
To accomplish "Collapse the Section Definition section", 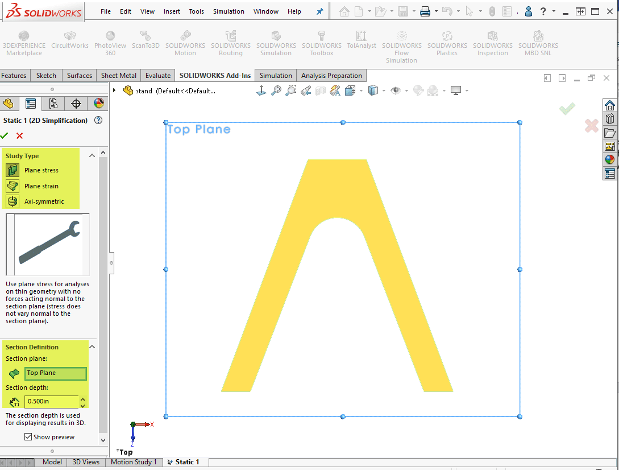I will pos(92,347).
